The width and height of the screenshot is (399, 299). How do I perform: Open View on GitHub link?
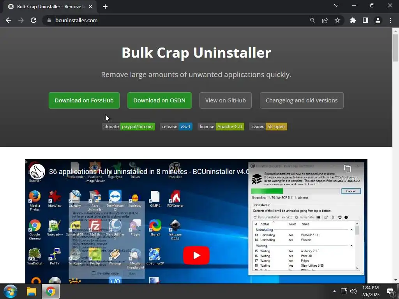coord(226,100)
